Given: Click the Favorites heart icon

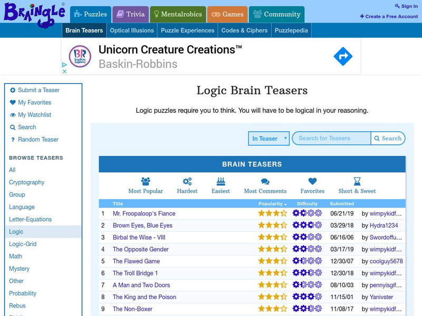Looking at the screenshot, I should (x=312, y=181).
